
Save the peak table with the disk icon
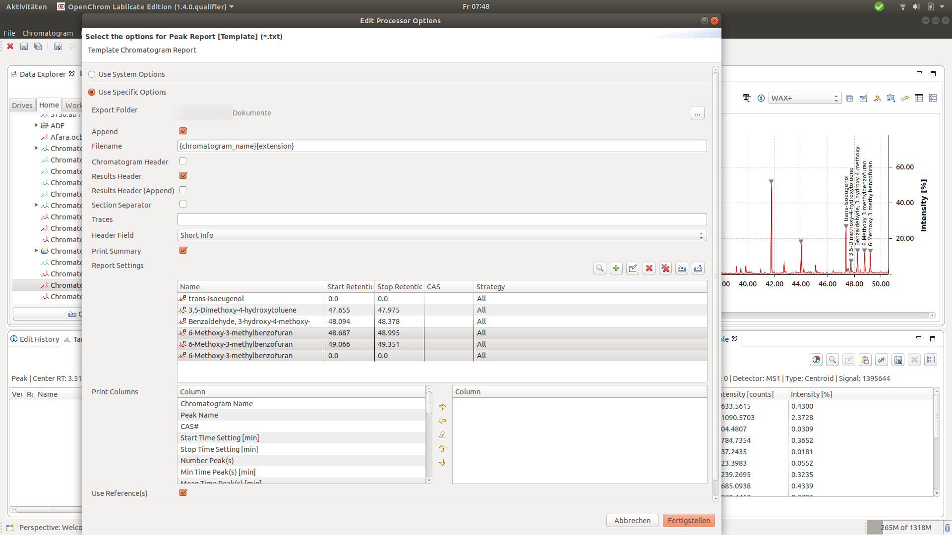click(x=898, y=360)
